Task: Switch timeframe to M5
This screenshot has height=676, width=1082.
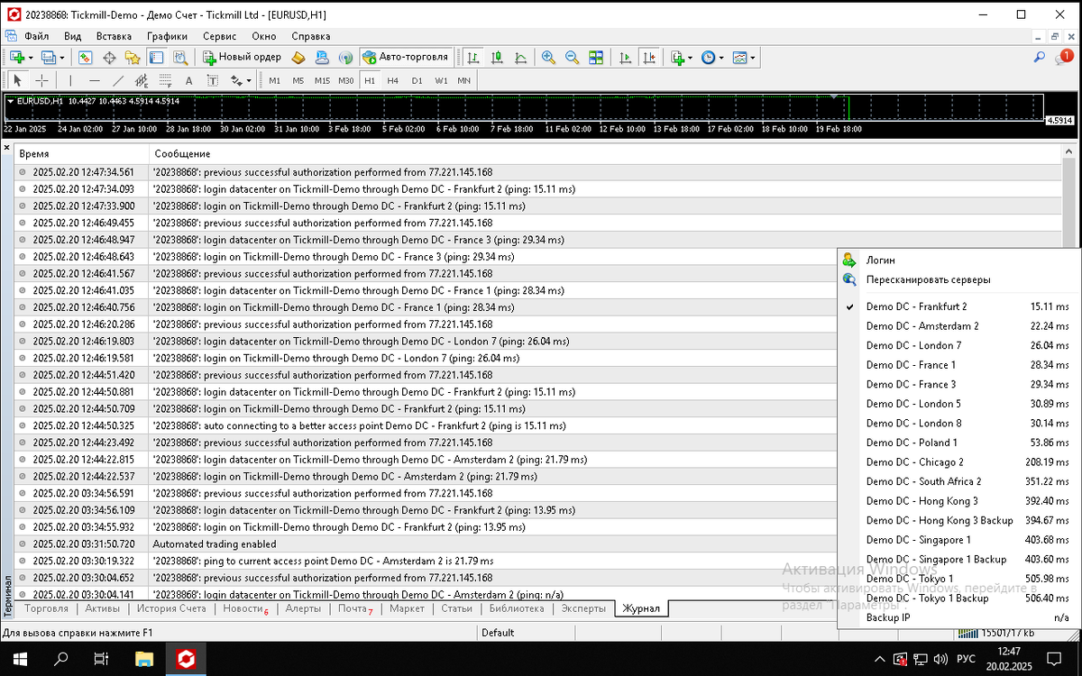Action: click(298, 80)
